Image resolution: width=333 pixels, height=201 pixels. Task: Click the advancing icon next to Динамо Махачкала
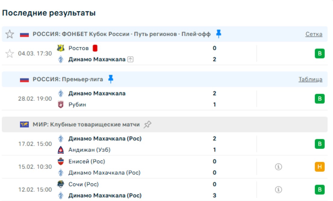click(130, 59)
